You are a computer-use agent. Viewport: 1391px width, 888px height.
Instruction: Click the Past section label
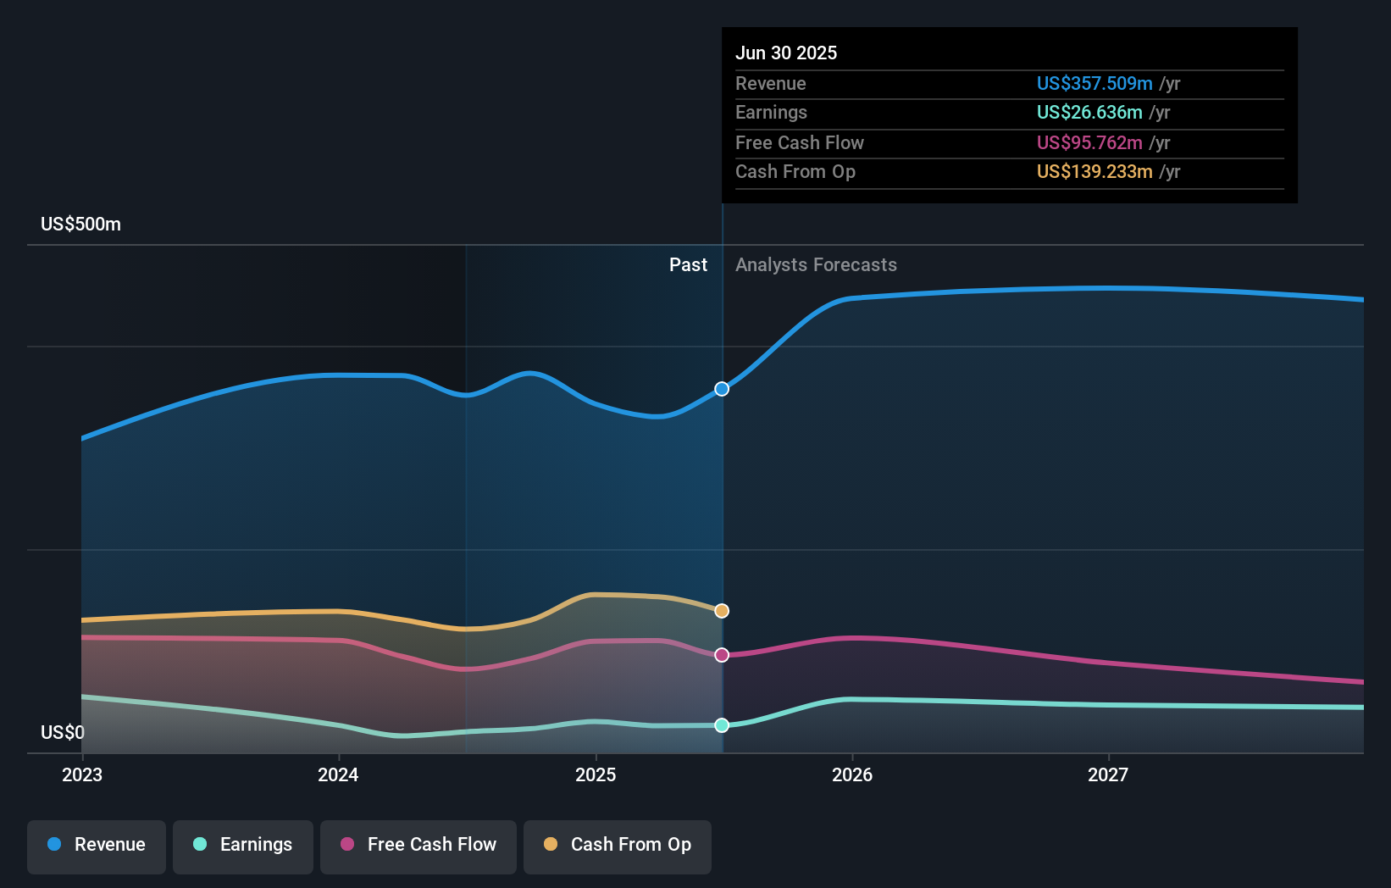(x=688, y=265)
